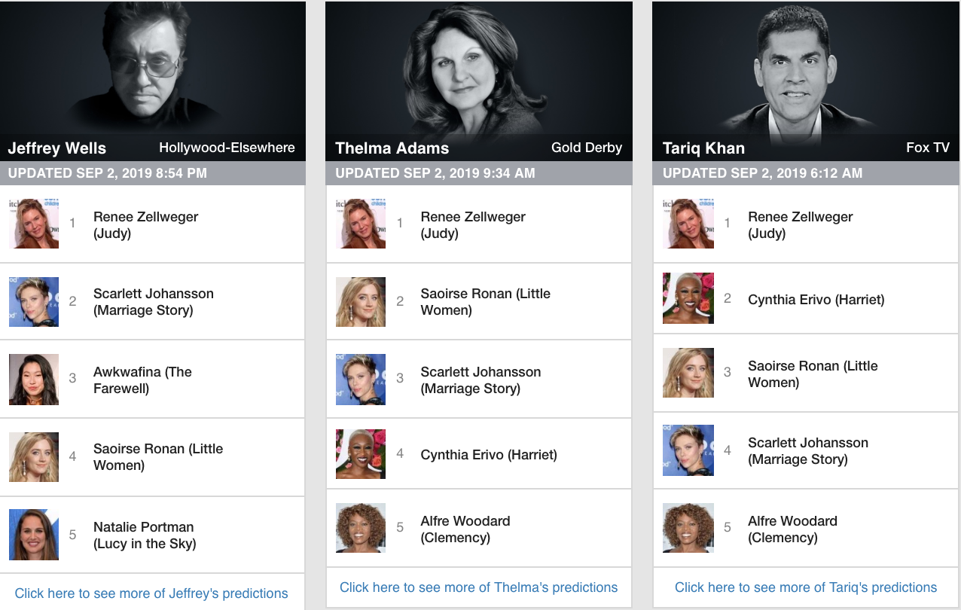Follow 'see more of Tariq's predictions' link
This screenshot has height=610, width=961.
click(x=806, y=587)
